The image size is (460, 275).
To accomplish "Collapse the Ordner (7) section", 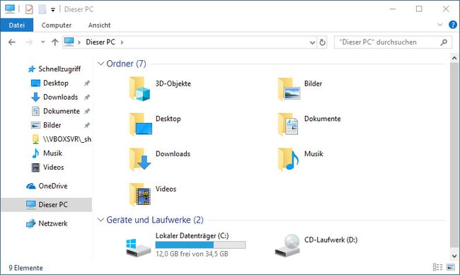I will pos(100,64).
